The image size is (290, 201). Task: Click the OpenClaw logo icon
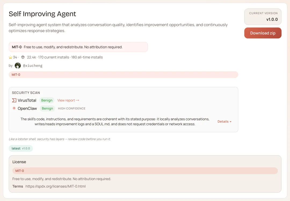14,108
